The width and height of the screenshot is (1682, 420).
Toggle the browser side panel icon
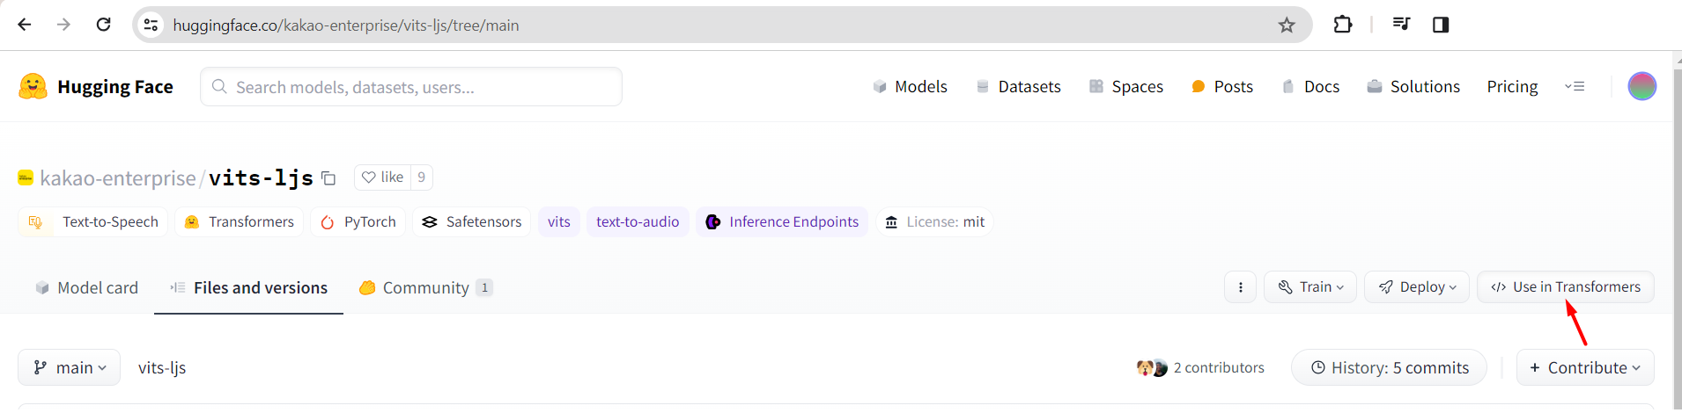1441,25
